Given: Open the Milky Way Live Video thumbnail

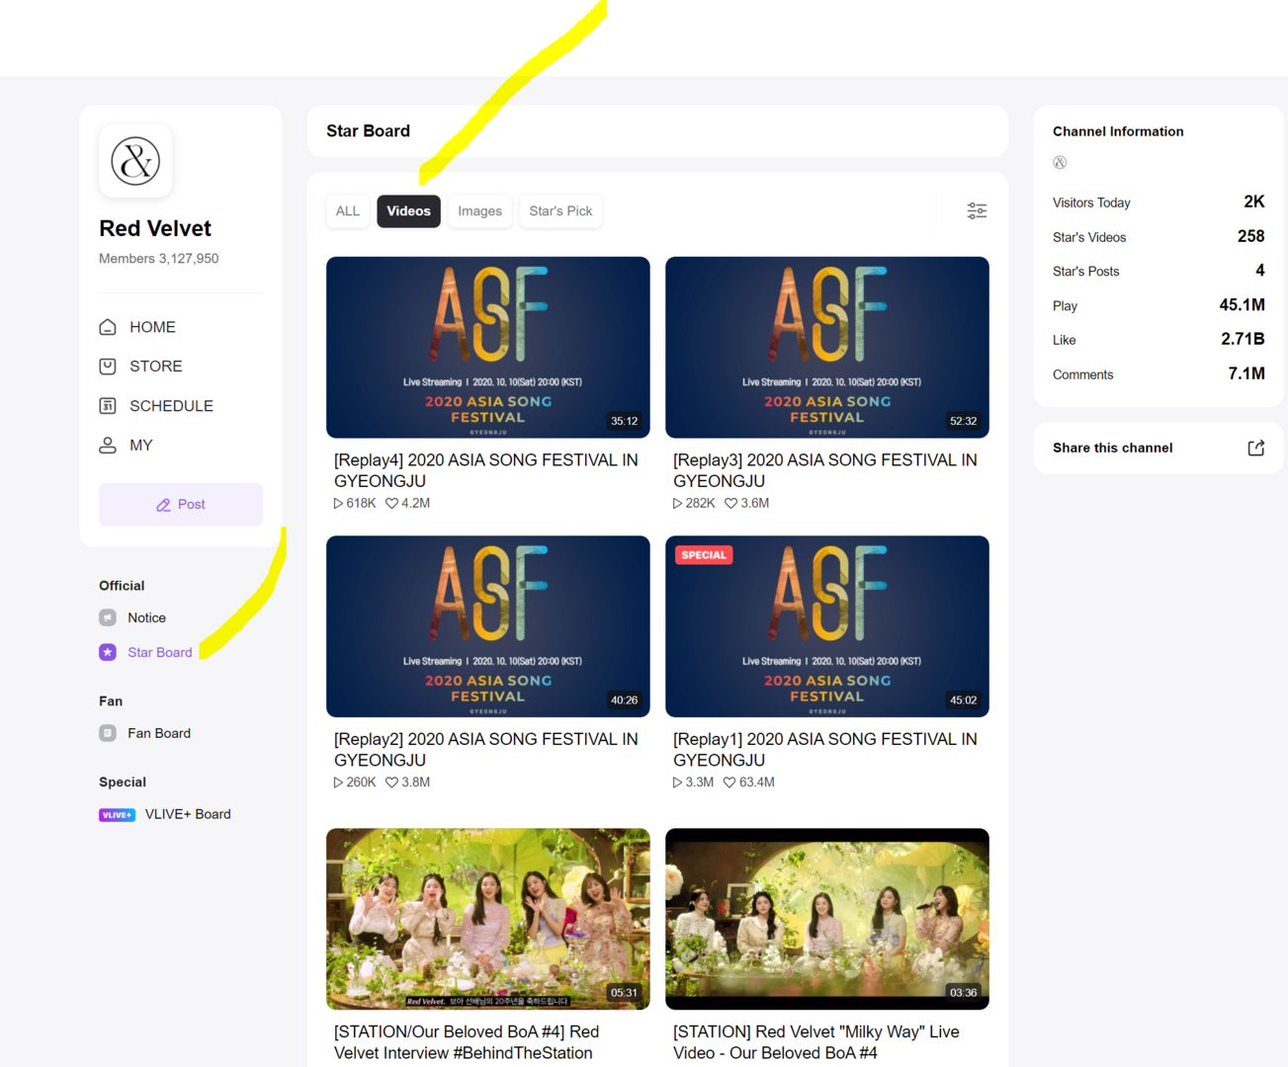Looking at the screenshot, I should pos(827,919).
